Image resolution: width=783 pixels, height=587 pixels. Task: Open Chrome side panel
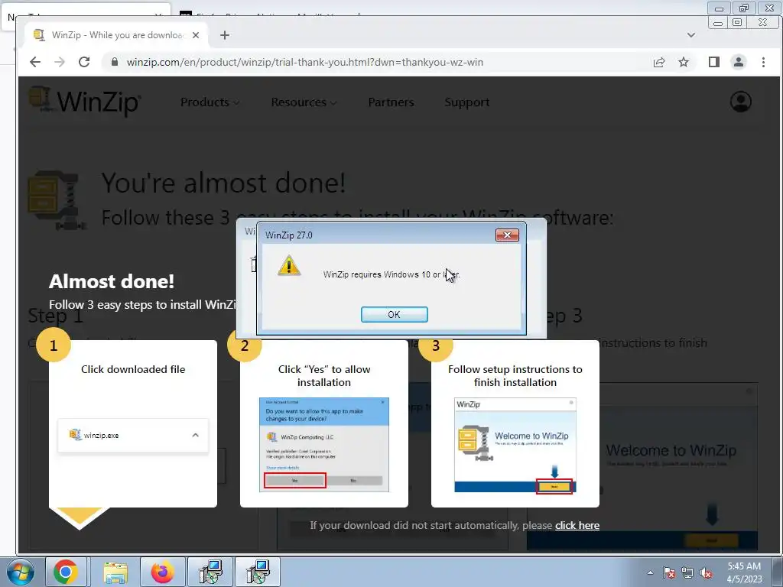tap(714, 63)
